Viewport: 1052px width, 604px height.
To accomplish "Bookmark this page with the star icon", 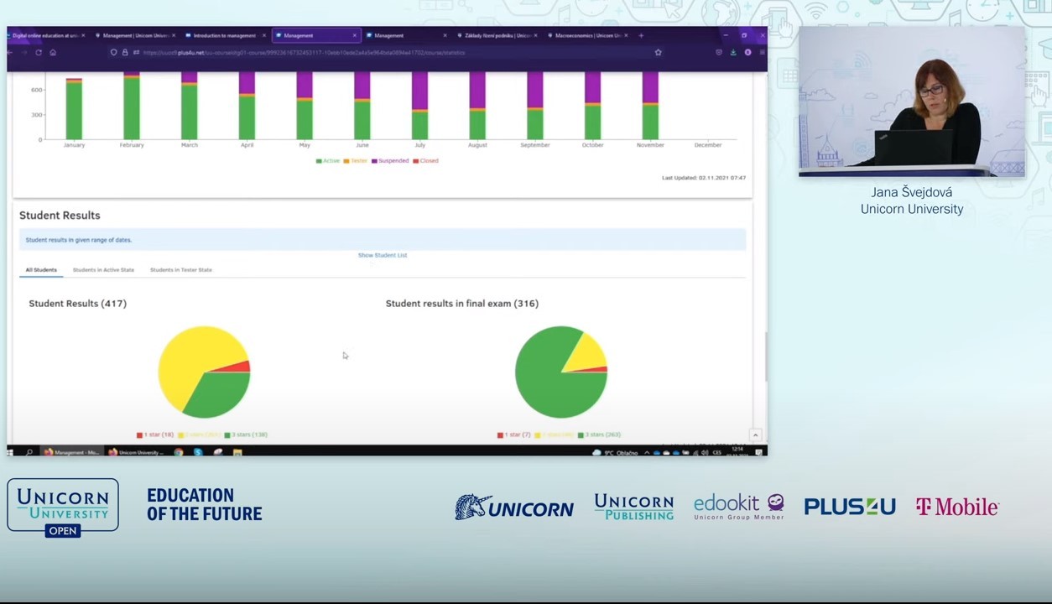I will (x=659, y=53).
